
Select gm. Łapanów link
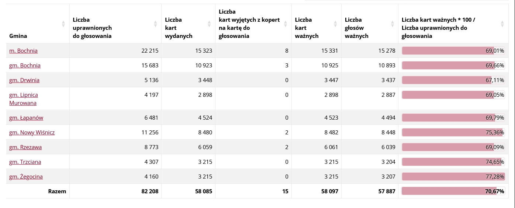pos(26,118)
